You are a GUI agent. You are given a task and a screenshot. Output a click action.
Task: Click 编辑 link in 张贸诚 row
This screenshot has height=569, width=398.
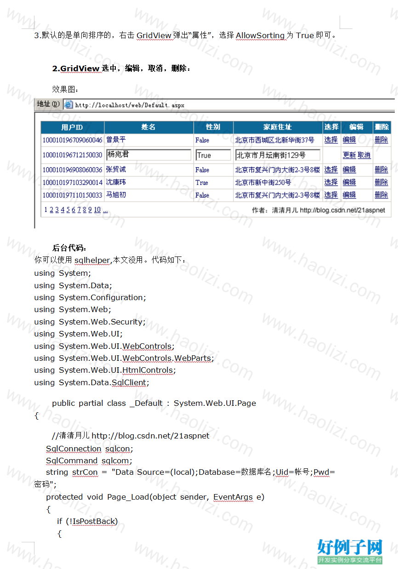pyautogui.click(x=349, y=170)
